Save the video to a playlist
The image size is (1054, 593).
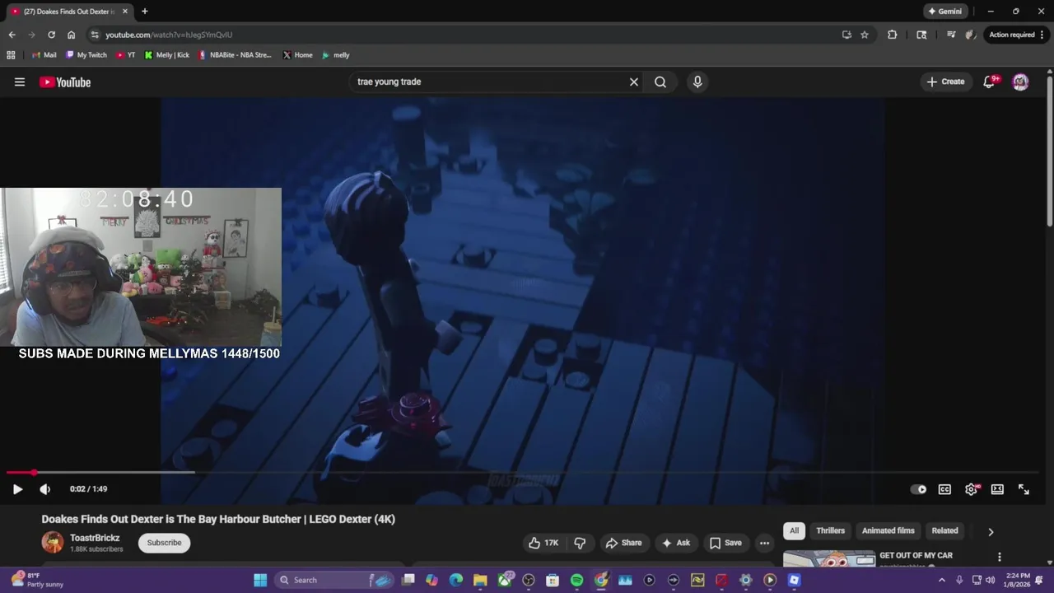coord(725,543)
